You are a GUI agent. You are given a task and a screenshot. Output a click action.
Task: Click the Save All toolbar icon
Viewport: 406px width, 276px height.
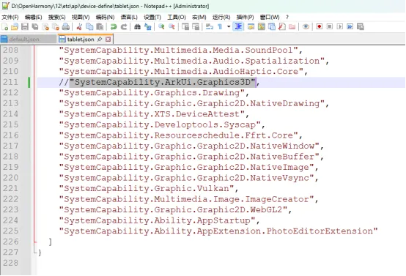[x=35, y=26]
